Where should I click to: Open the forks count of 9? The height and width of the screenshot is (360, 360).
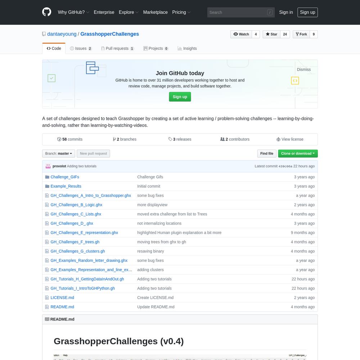tap(314, 34)
